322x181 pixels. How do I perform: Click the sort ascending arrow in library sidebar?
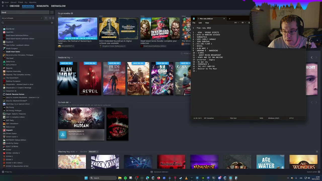point(46,18)
